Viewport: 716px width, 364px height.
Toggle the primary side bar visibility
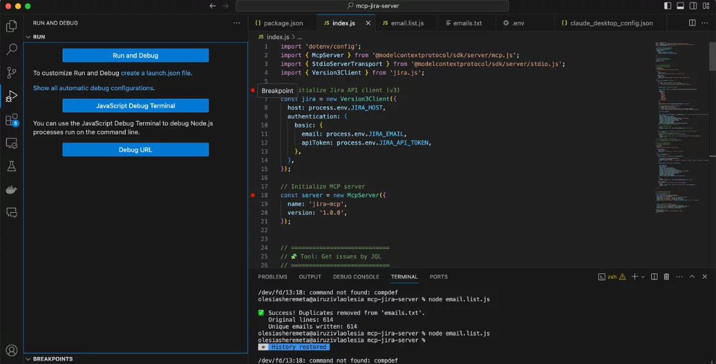pos(667,6)
